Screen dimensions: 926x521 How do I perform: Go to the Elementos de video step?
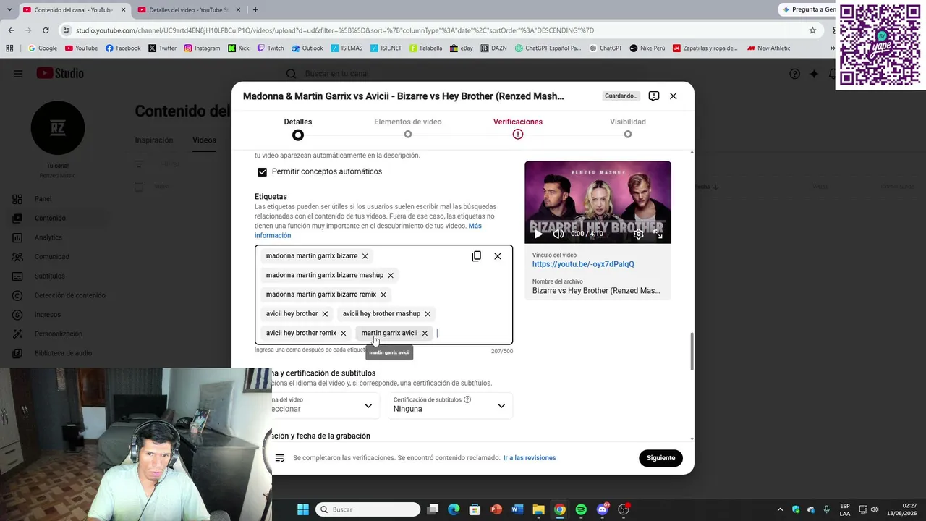point(408,127)
